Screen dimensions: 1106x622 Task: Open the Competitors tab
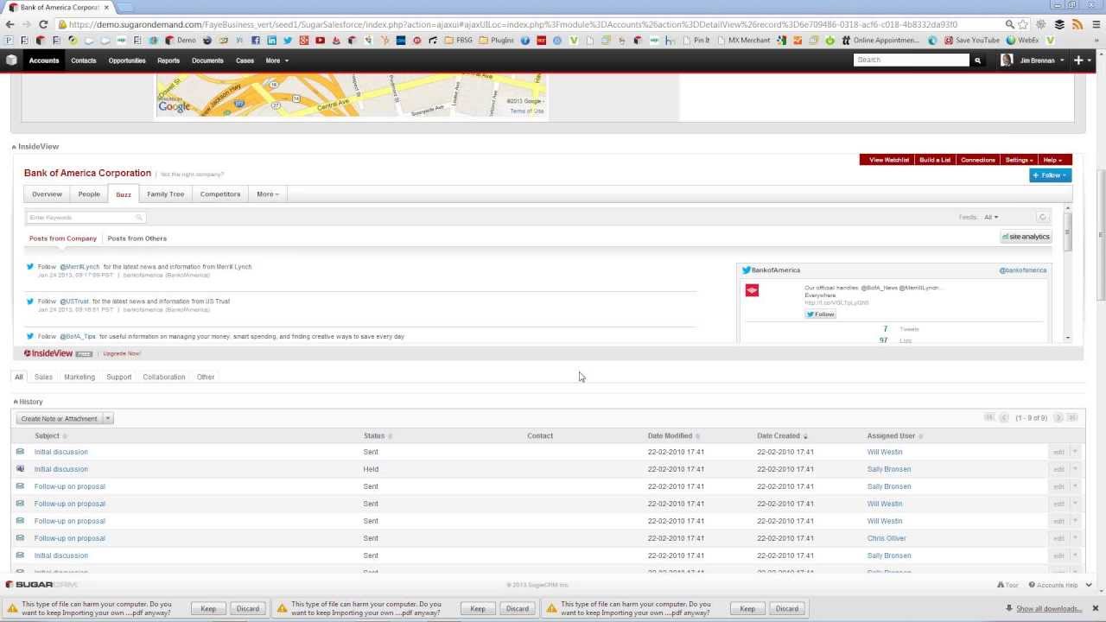pos(220,194)
